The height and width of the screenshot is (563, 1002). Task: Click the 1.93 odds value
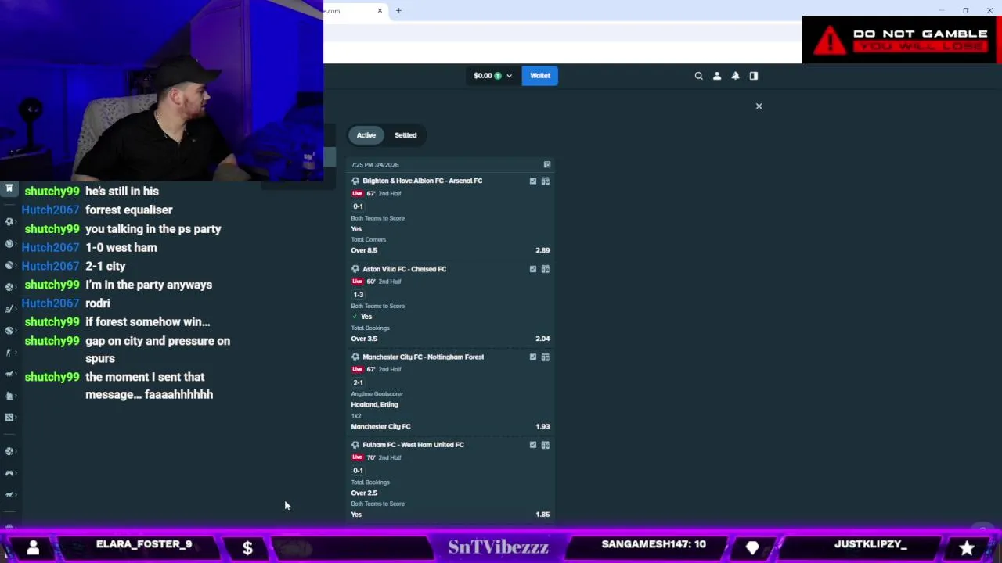[x=542, y=427]
